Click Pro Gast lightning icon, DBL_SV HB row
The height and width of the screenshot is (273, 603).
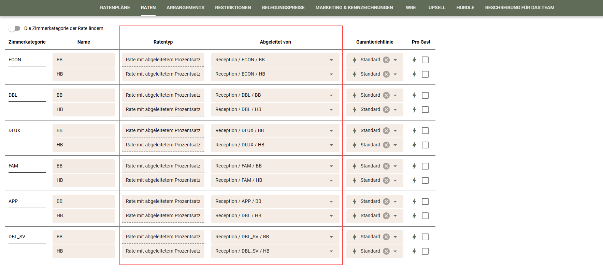(414, 251)
